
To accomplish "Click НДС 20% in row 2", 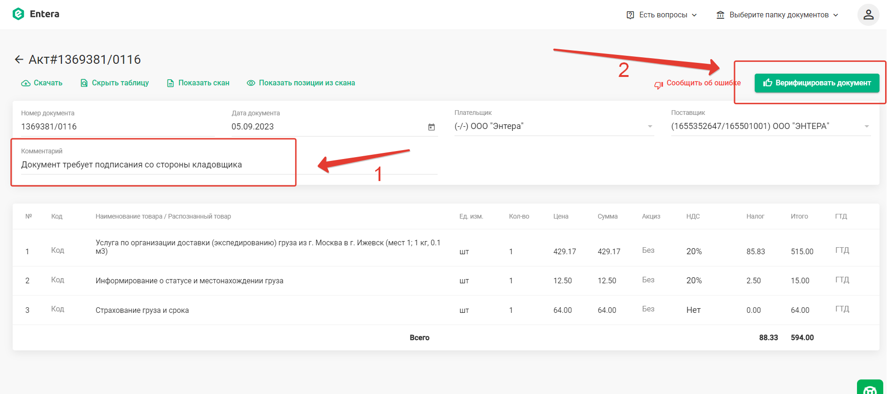I will (x=694, y=281).
